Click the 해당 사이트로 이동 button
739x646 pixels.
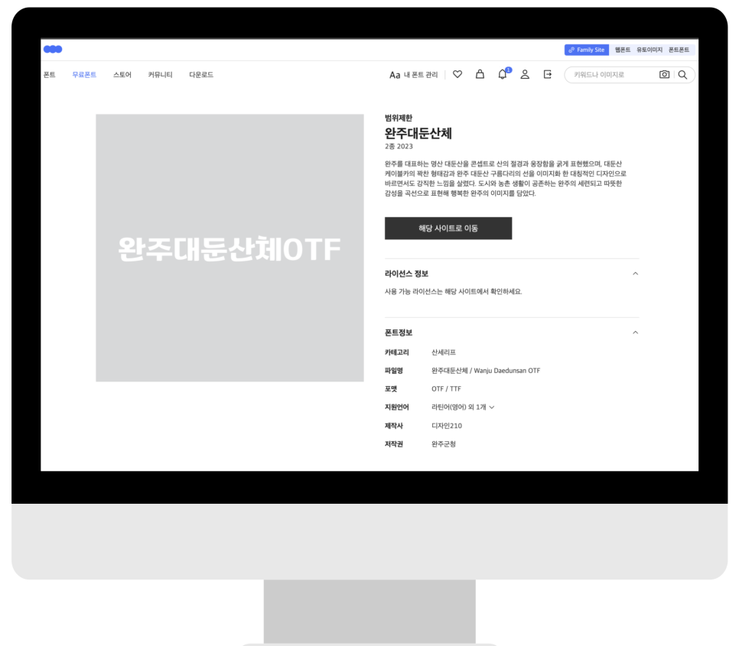point(448,229)
